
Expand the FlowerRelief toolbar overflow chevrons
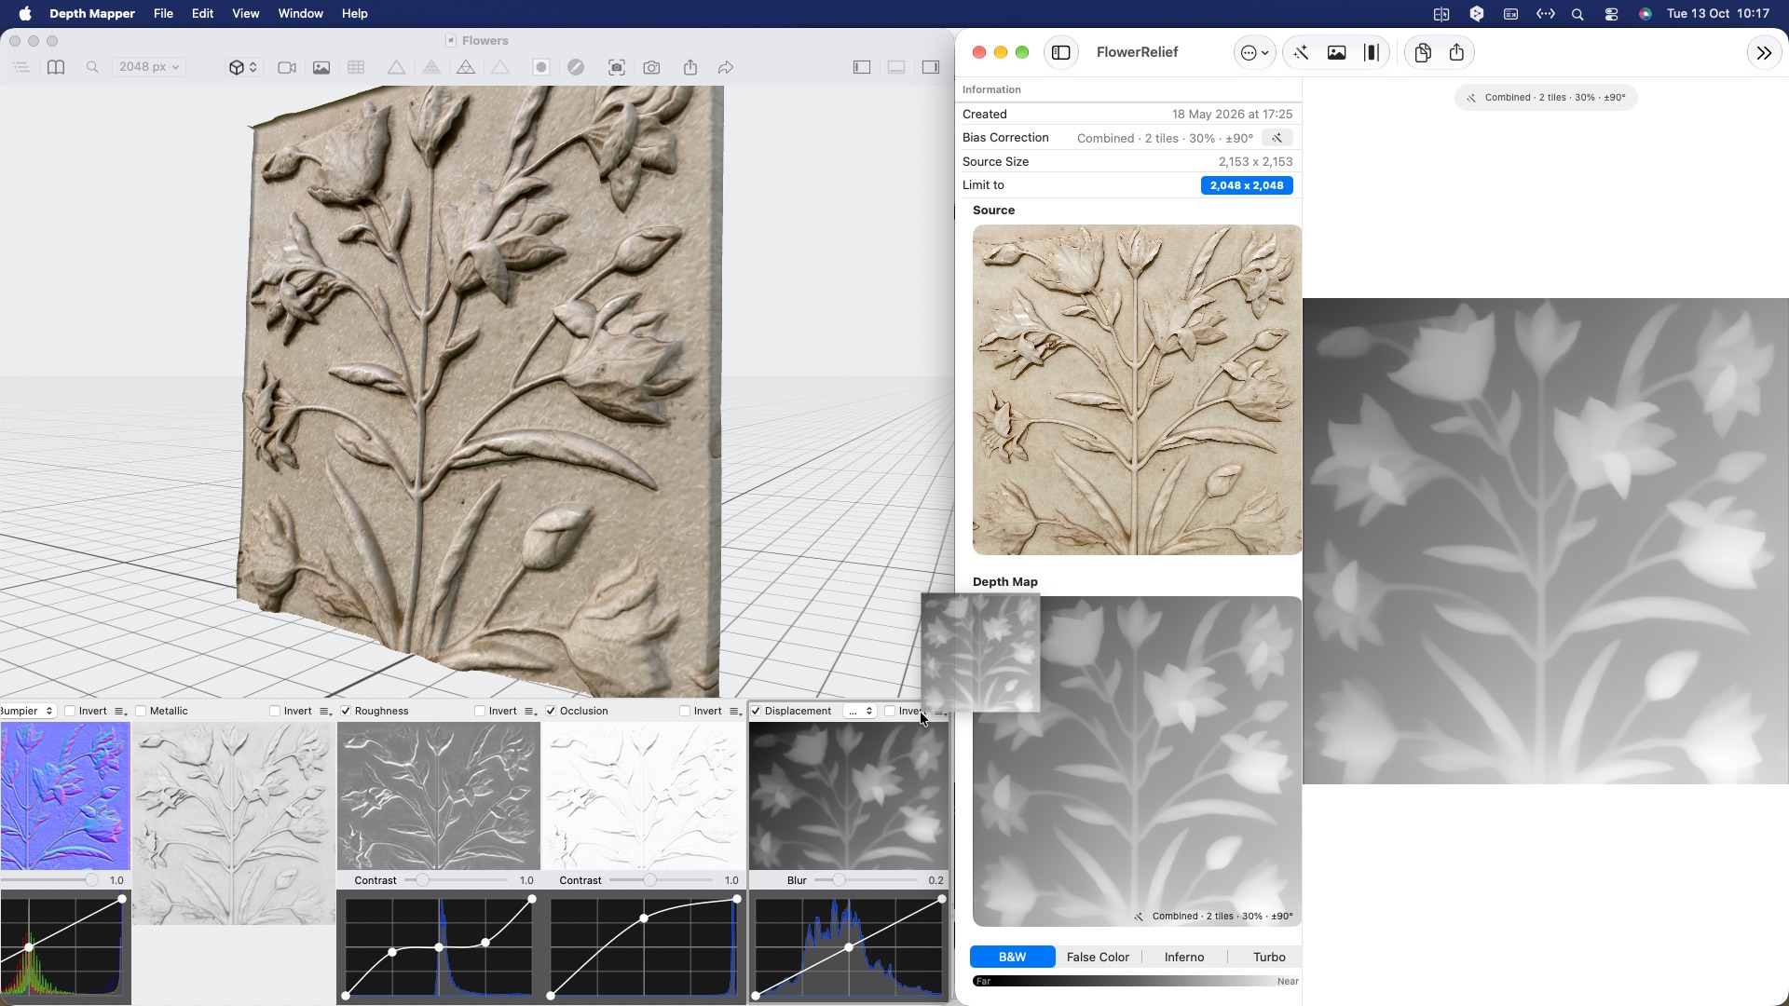click(1764, 52)
